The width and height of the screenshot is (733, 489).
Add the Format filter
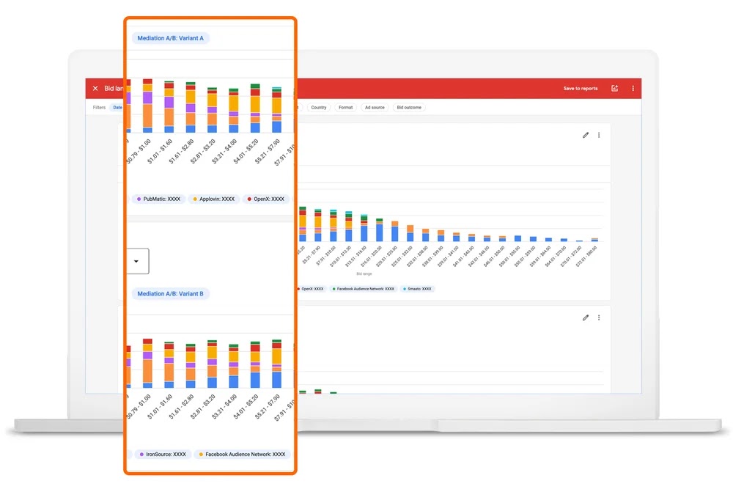(x=345, y=108)
